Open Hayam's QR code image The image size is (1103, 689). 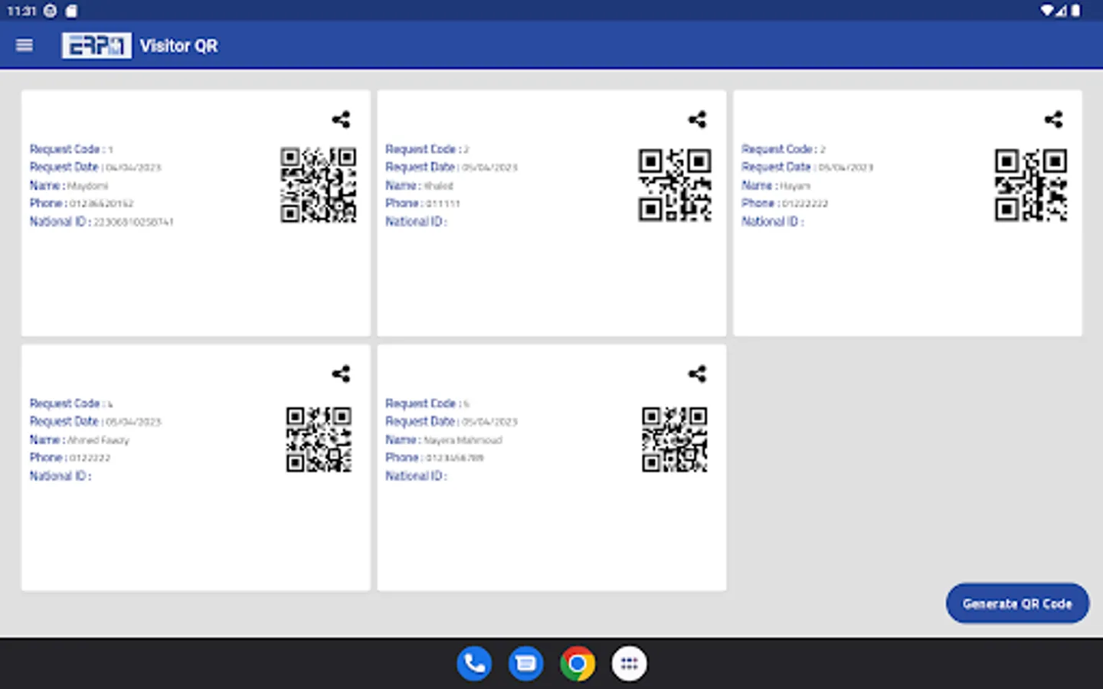coord(1031,185)
